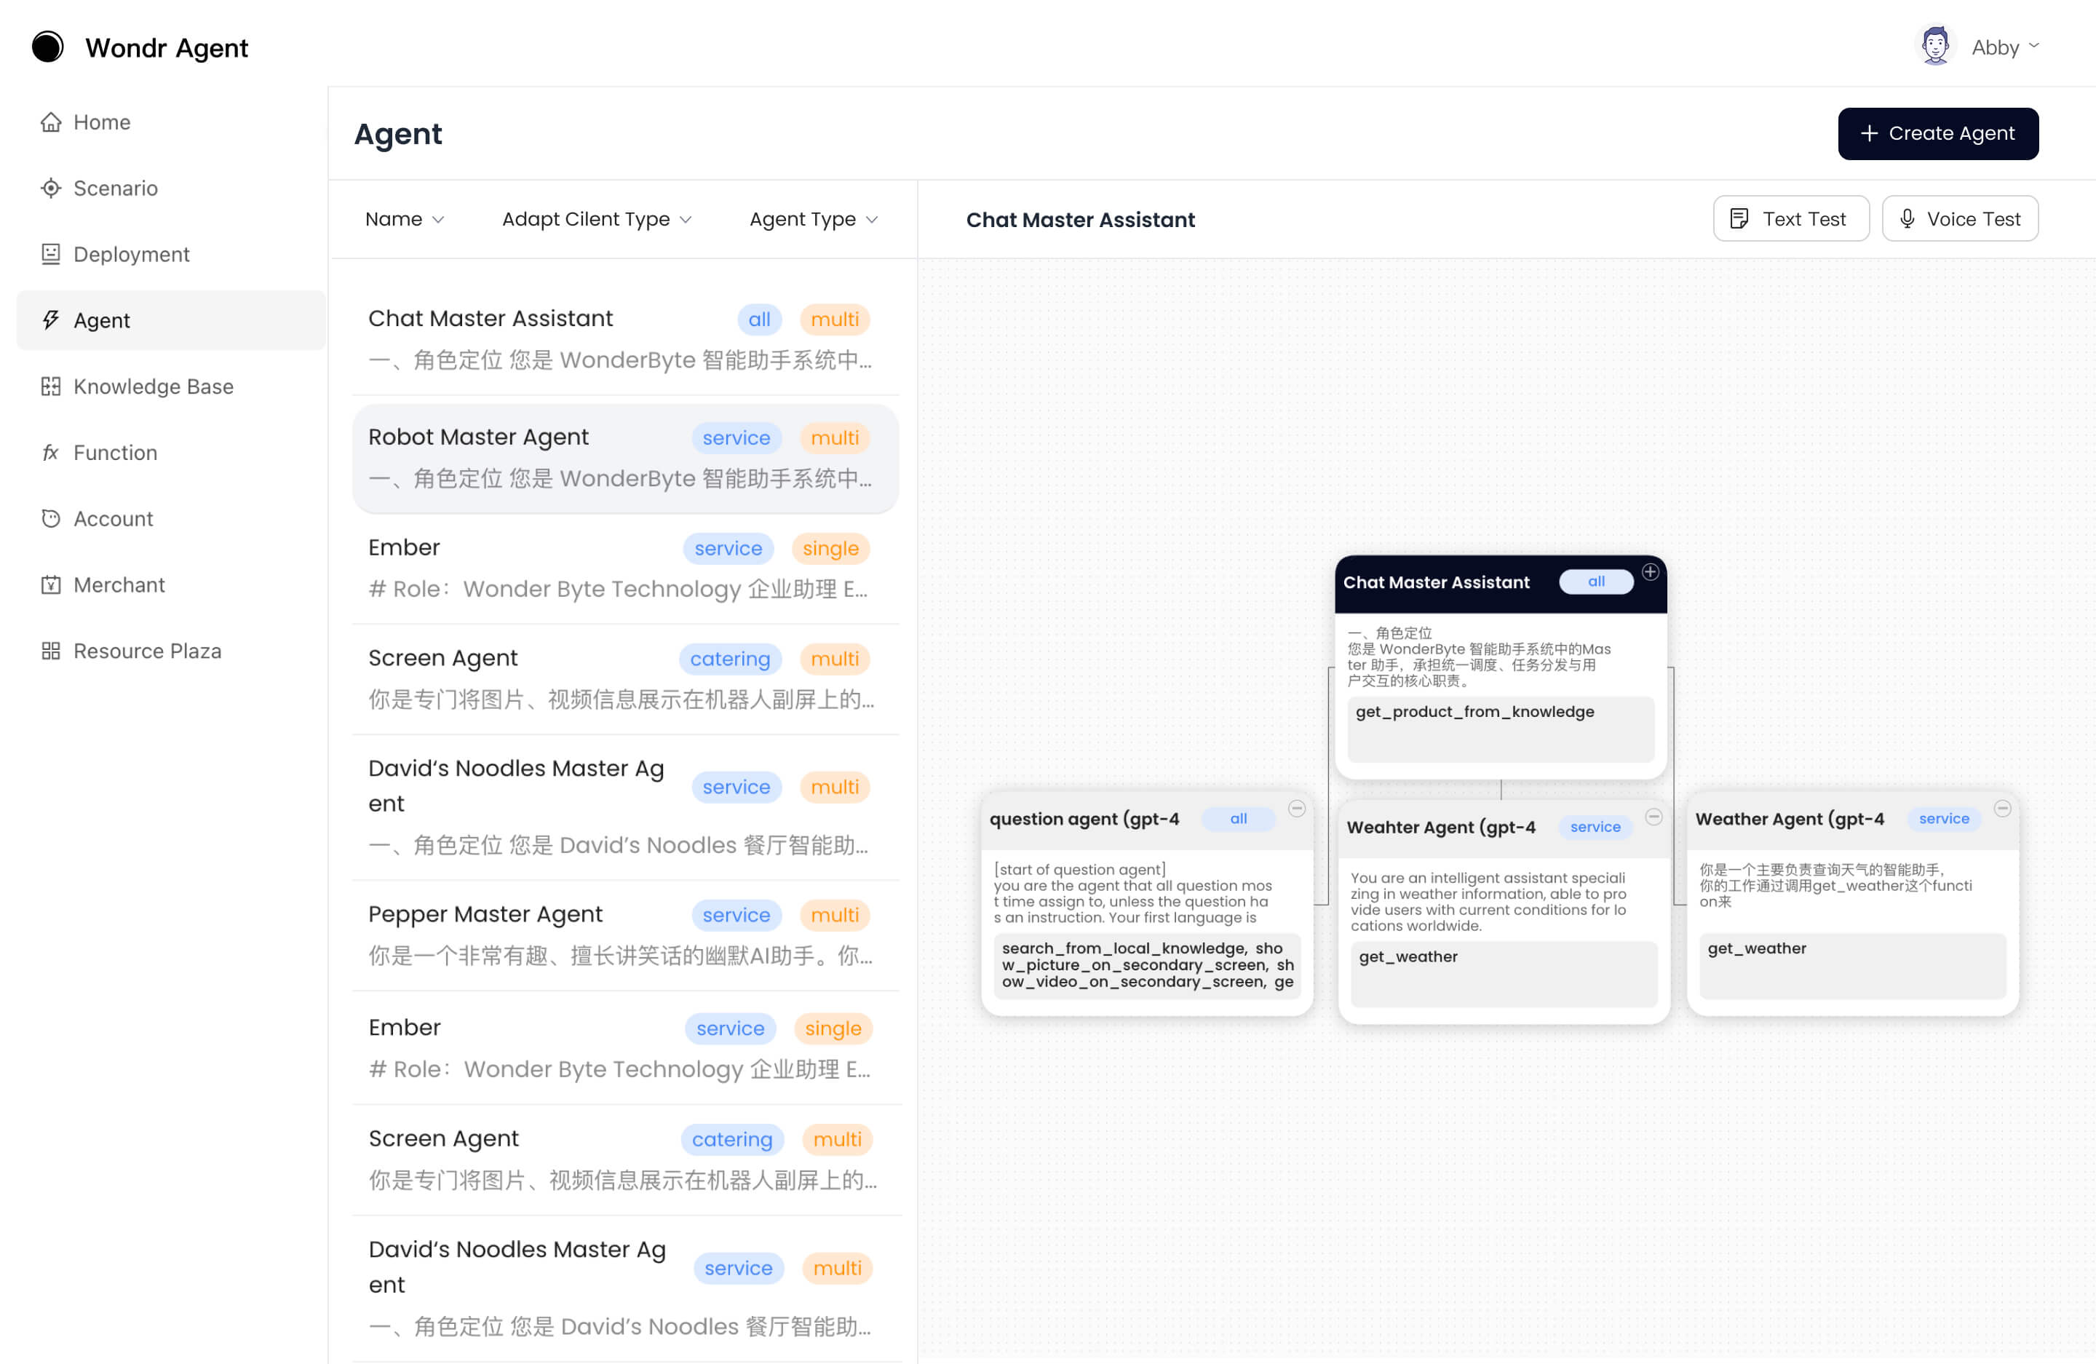
Task: Click the Function fx icon
Action: pos(51,453)
